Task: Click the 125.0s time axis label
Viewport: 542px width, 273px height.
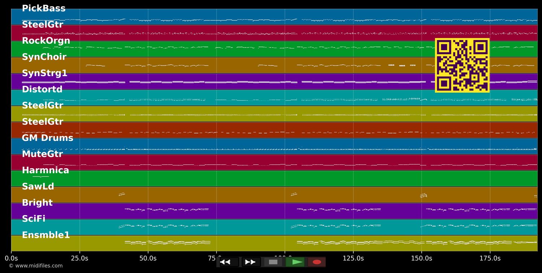Action: point(353,259)
